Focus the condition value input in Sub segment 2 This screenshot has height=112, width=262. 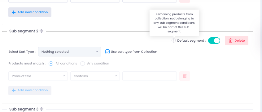(149, 76)
